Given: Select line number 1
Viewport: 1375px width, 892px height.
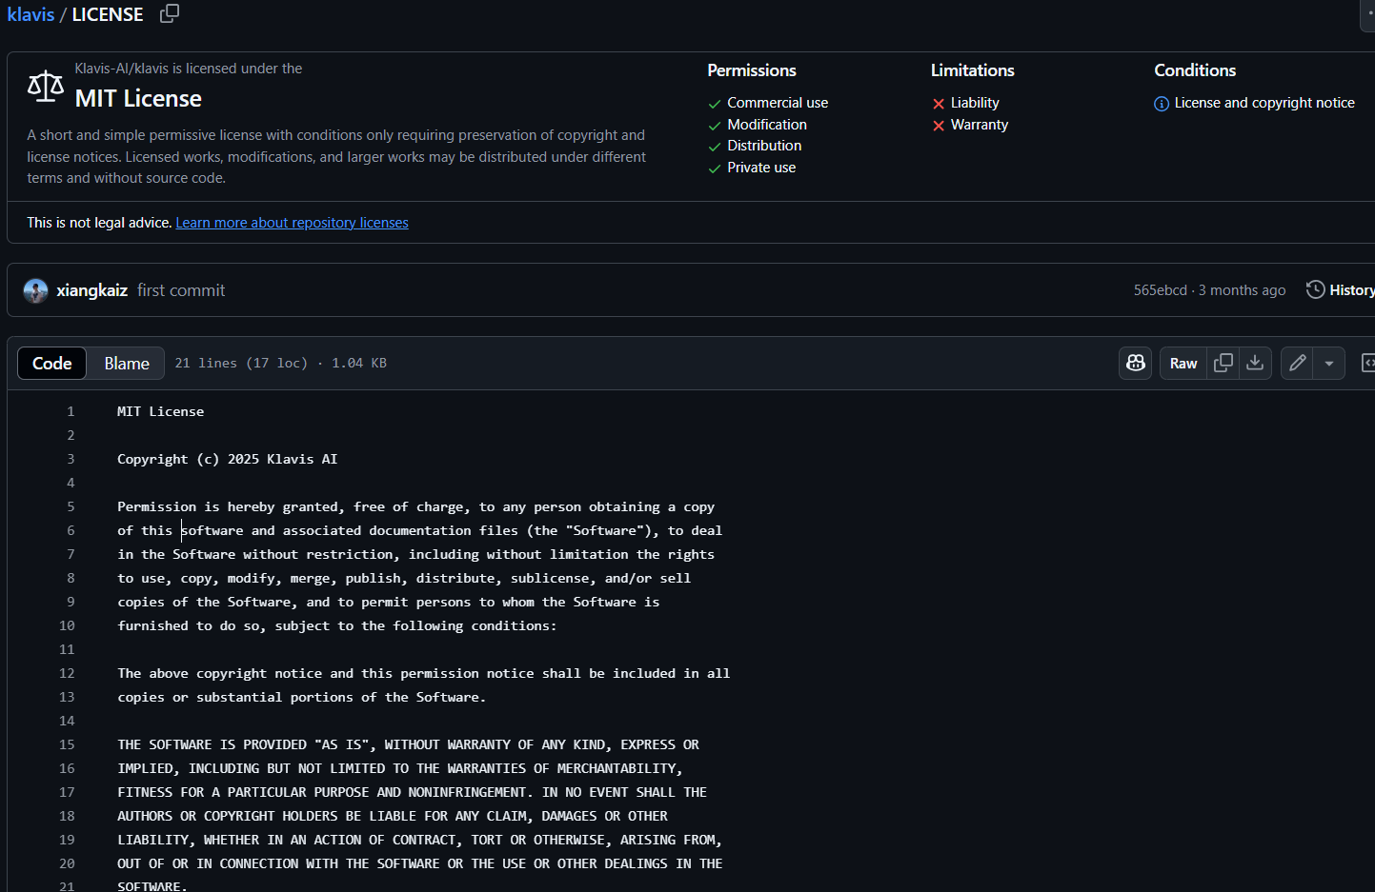Looking at the screenshot, I should [71, 411].
